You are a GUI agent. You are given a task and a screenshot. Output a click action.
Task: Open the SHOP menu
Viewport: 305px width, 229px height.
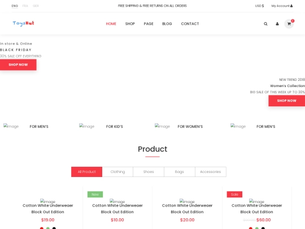(x=130, y=24)
